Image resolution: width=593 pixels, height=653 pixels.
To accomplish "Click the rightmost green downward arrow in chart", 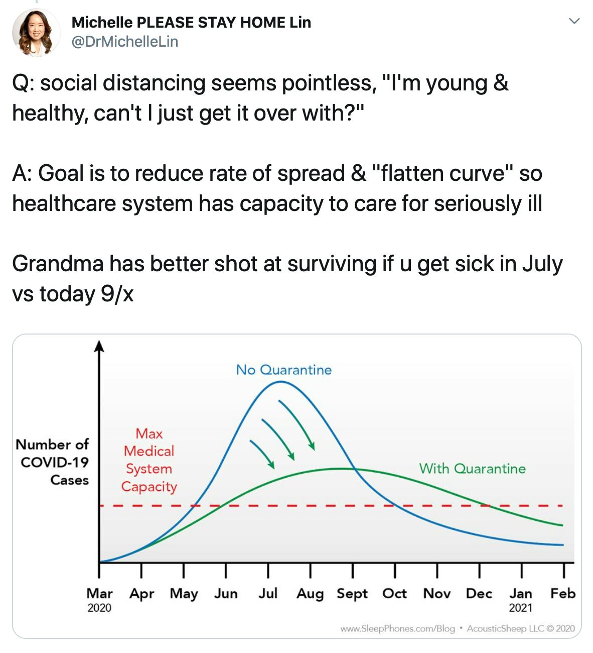I will pos(297,424).
